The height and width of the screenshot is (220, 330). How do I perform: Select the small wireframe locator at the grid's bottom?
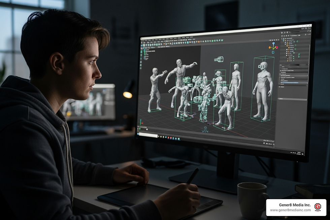(x=206, y=129)
